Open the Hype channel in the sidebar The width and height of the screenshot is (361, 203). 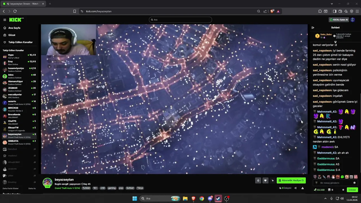pos(19,56)
